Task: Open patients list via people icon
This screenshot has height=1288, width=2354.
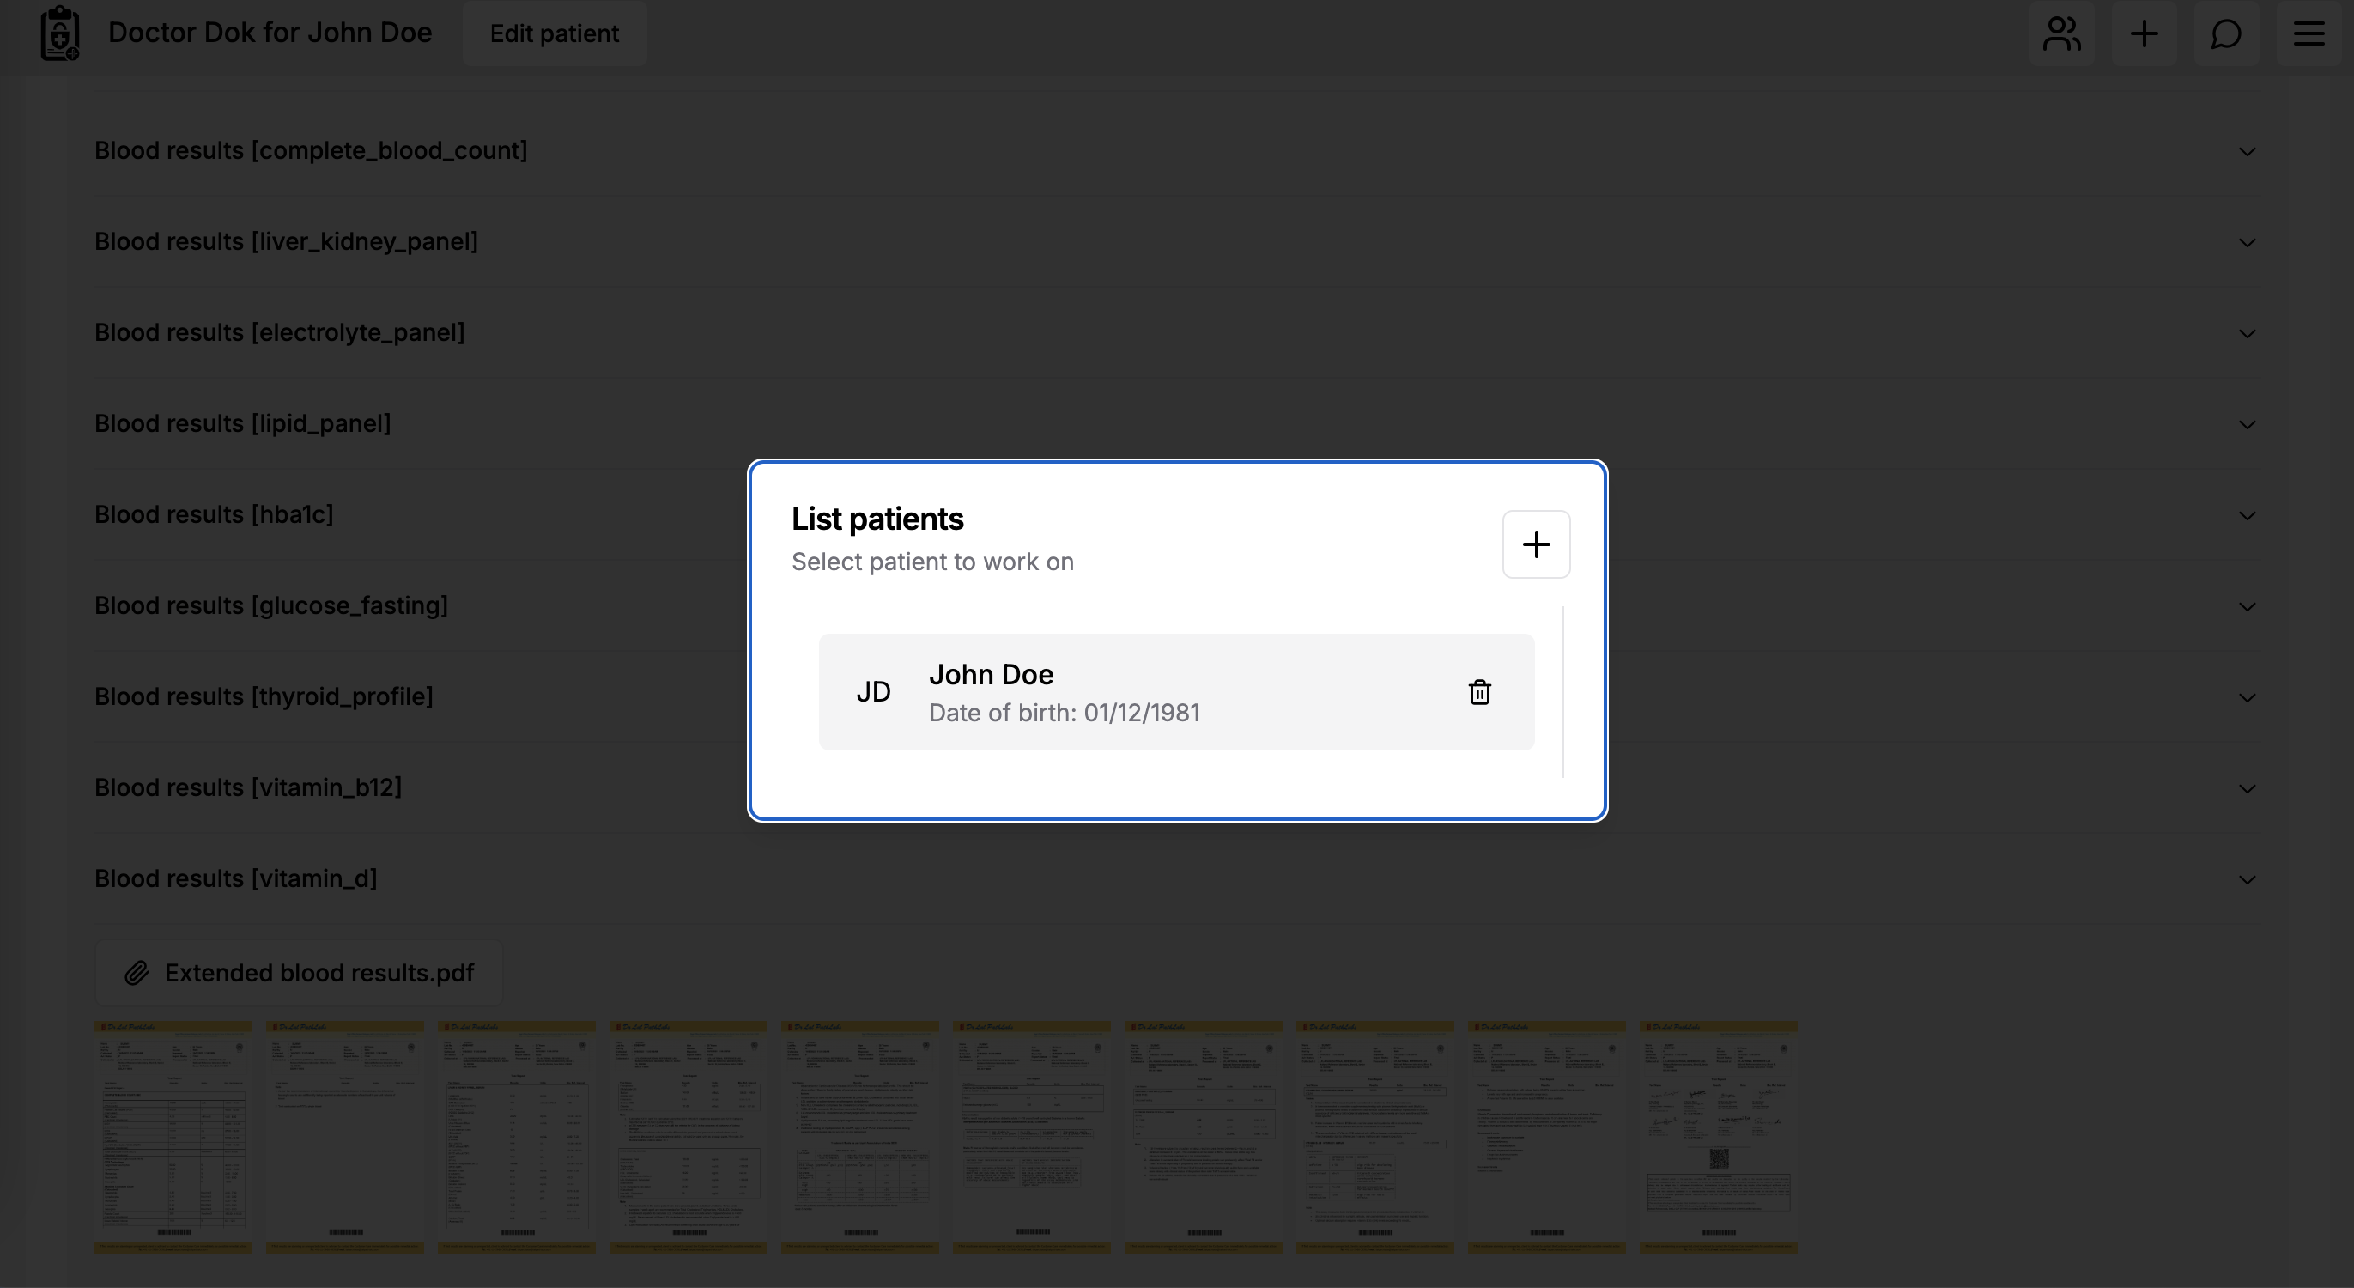Action: (x=2061, y=33)
